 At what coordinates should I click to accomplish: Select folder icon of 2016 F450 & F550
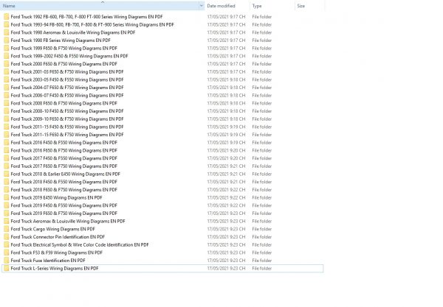pos(7,143)
